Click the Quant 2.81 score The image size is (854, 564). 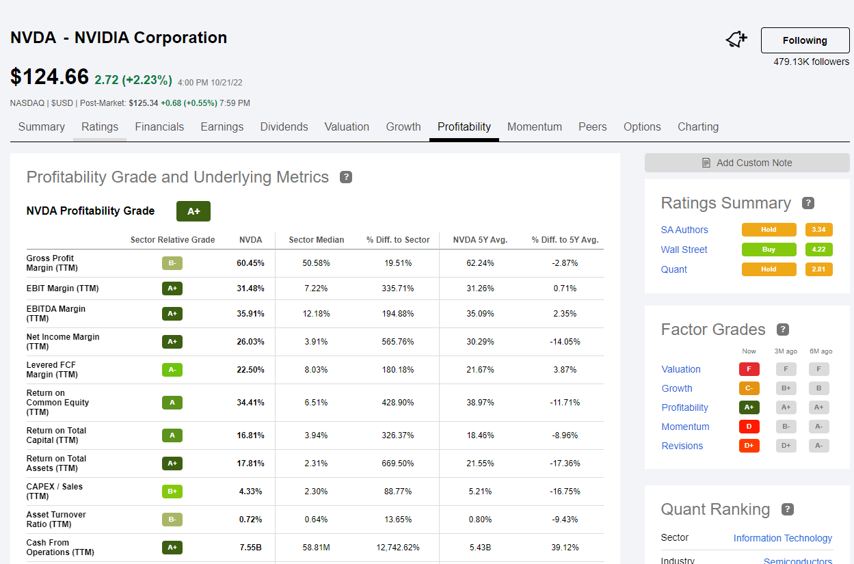[818, 269]
